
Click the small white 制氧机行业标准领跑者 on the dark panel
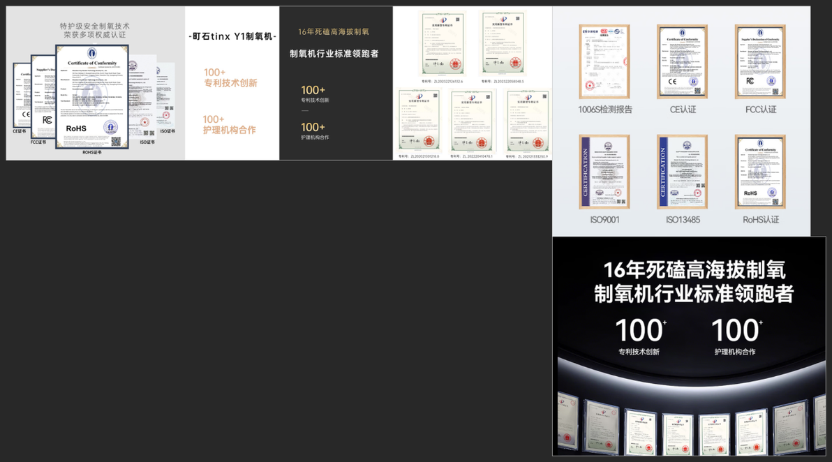[x=334, y=54]
